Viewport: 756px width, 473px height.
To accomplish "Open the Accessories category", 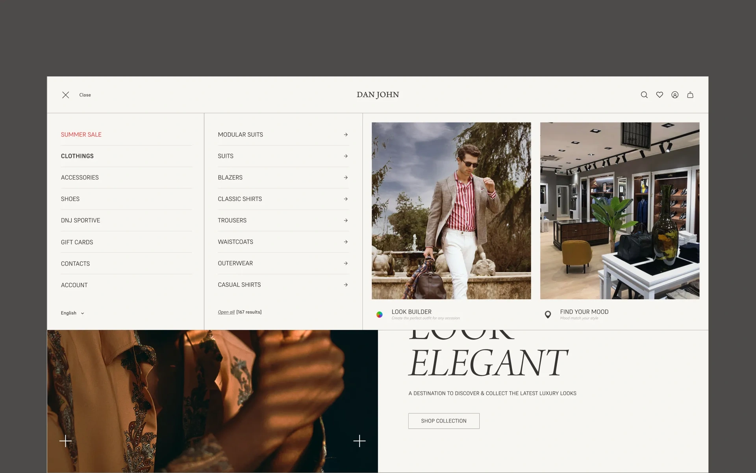I will [80, 178].
